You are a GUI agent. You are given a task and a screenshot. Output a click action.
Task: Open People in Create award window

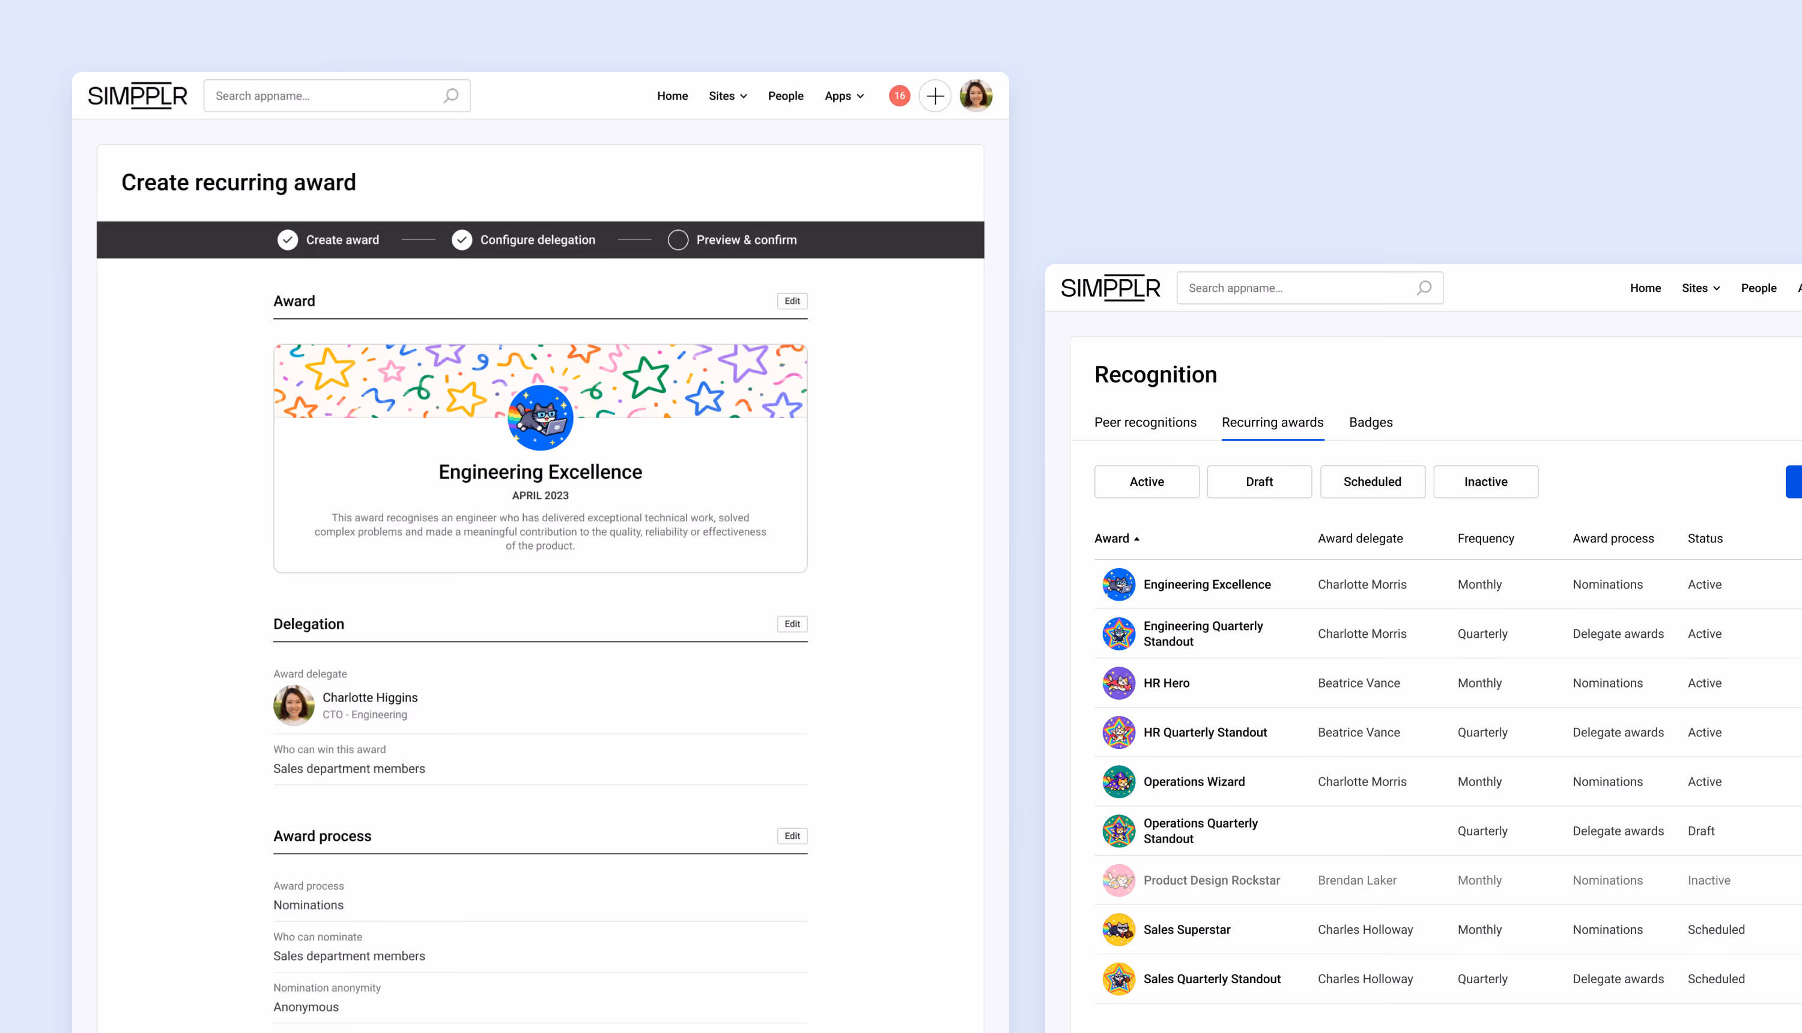(x=786, y=95)
